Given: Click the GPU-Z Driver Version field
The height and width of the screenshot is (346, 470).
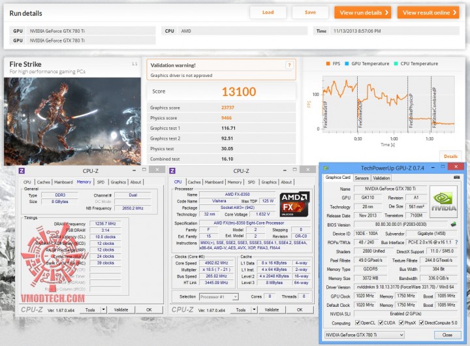Looking at the screenshot, I should click(x=405, y=287).
